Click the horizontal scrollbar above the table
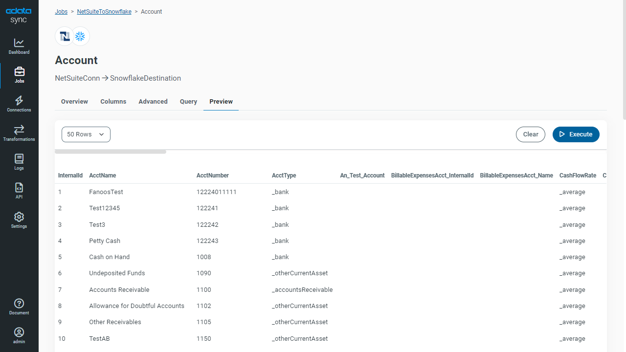The width and height of the screenshot is (626, 352). tap(111, 152)
